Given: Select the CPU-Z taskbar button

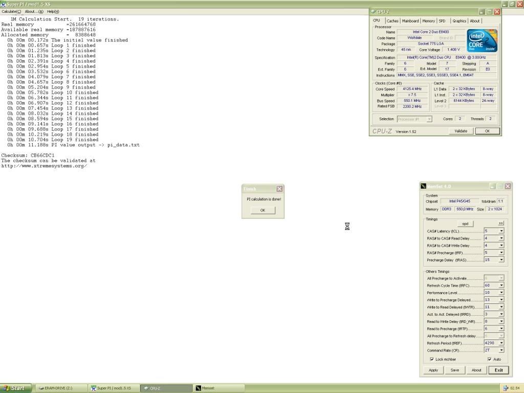Looking at the screenshot, I should coord(166,388).
